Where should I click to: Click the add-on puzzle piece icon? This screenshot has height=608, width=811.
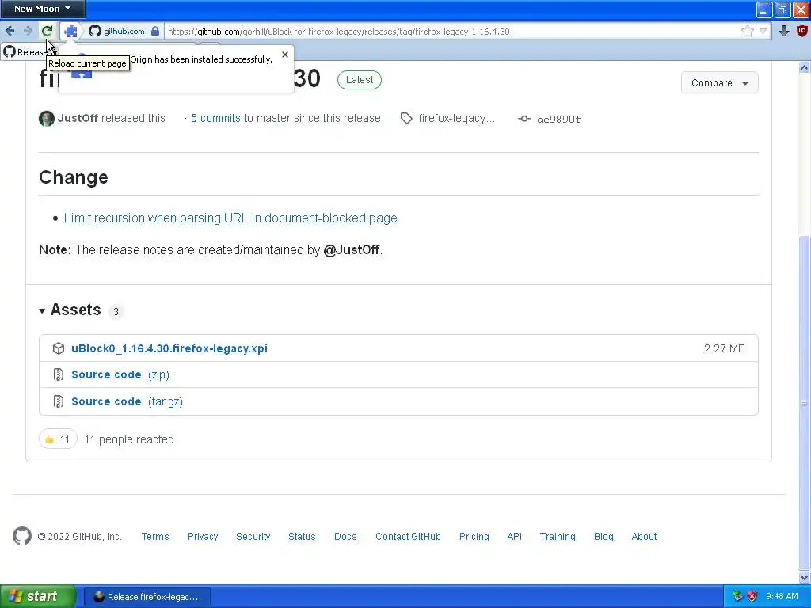70,31
